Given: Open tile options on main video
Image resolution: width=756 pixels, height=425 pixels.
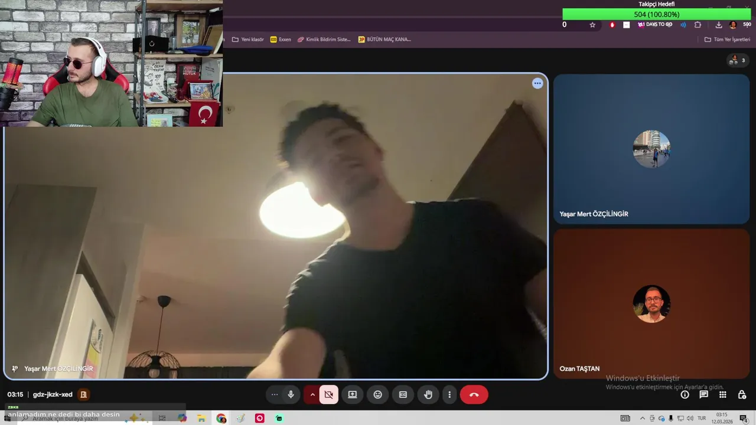Looking at the screenshot, I should [537, 83].
